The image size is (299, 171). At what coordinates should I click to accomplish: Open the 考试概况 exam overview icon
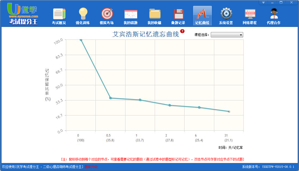(x=59, y=16)
